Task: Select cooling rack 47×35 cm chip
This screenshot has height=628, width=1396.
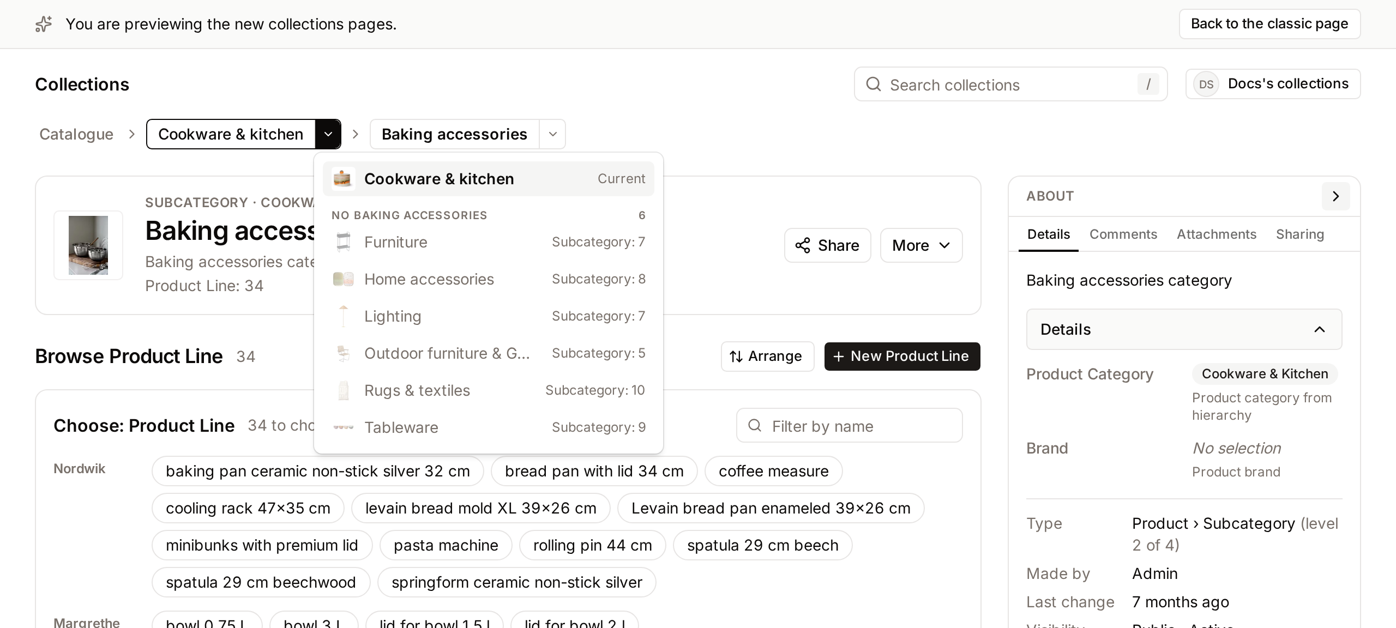Action: pos(248,508)
